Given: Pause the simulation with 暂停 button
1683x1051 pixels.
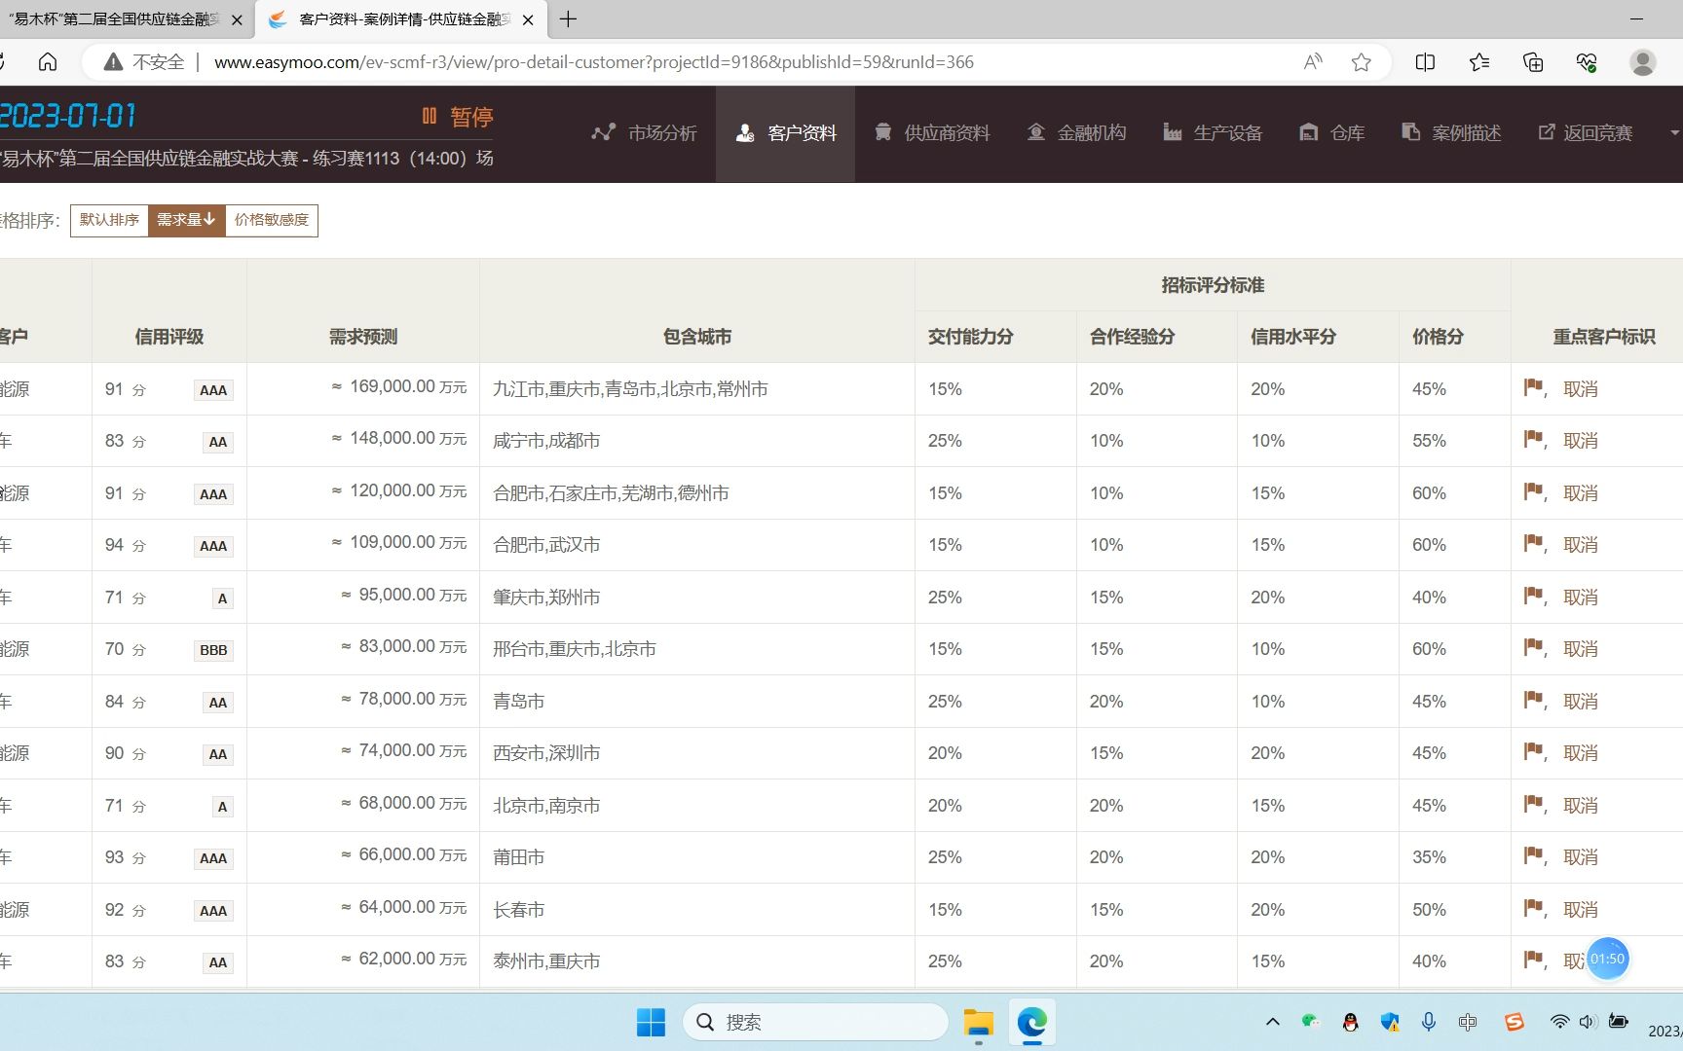Looking at the screenshot, I should coord(457,117).
